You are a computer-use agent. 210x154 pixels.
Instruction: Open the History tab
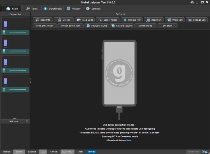pyautogui.click(x=74, y=9)
